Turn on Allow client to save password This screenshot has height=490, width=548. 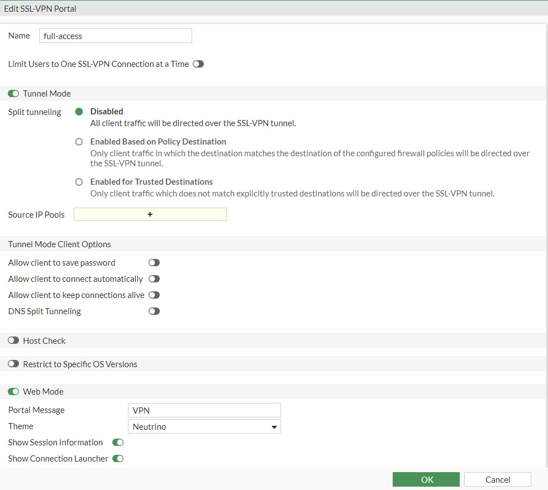point(154,263)
